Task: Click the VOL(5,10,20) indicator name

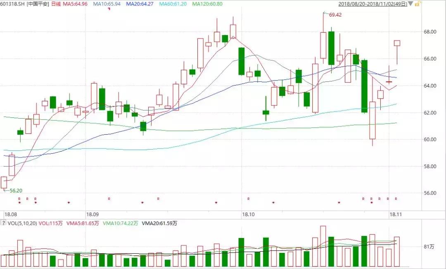Action: point(22,224)
